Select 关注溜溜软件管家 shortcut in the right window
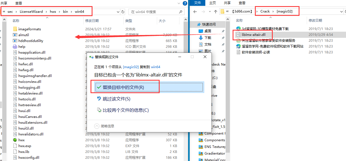 (x=269, y=40)
